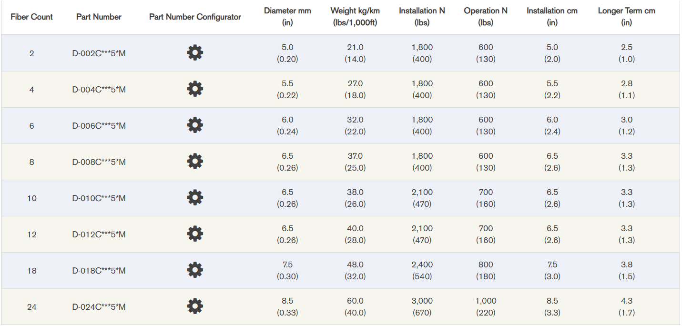682x326 pixels.
Task: Click the fiber count value 12
Action: (32, 233)
